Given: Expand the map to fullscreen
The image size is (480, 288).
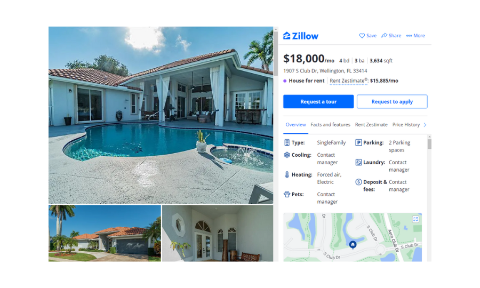Looking at the screenshot, I should click(415, 219).
